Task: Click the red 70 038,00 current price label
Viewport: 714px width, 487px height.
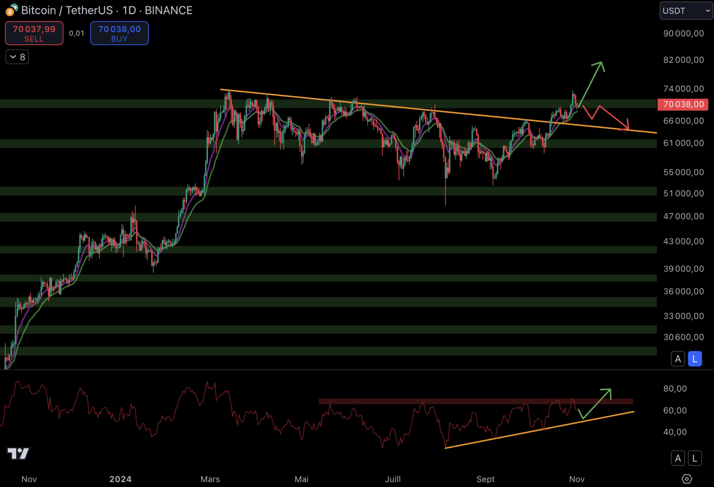Action: point(683,105)
